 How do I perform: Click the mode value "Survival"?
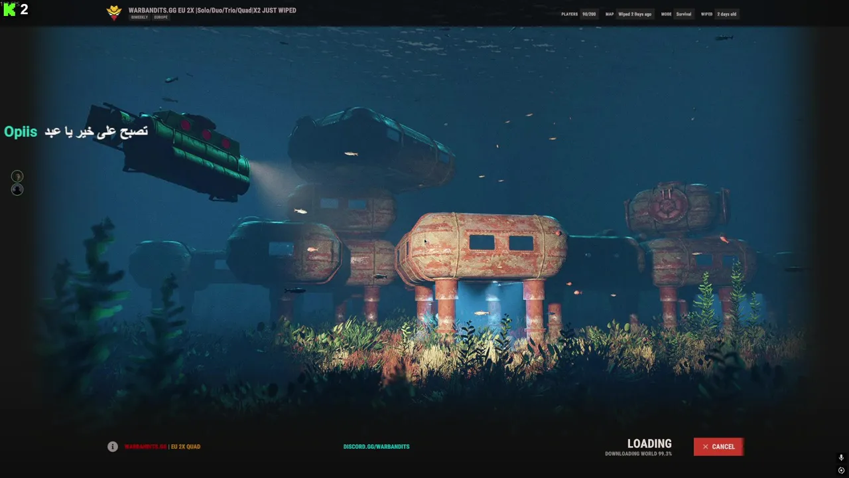(684, 14)
